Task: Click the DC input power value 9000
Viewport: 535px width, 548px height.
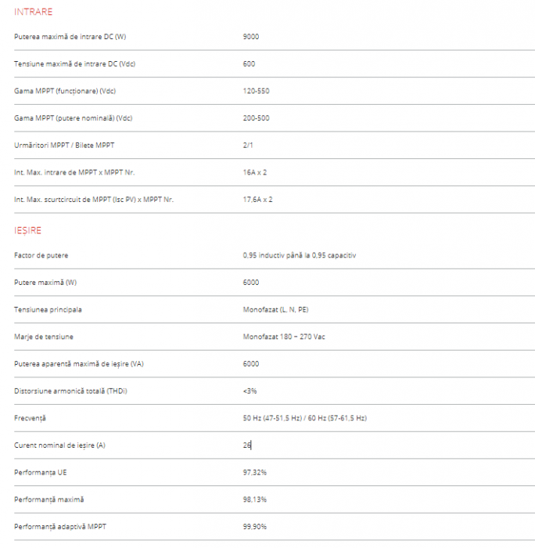Action: [251, 37]
